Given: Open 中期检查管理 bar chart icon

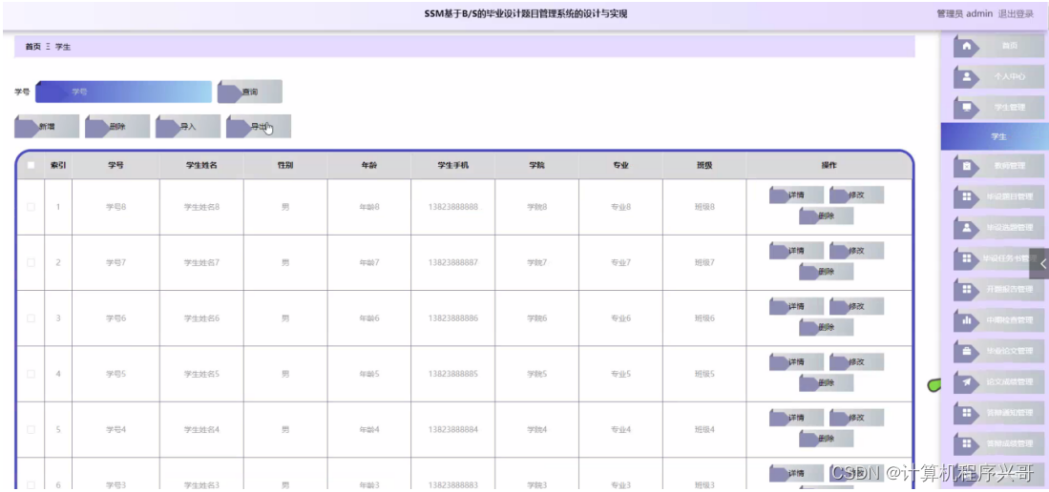Looking at the screenshot, I should 966,320.
